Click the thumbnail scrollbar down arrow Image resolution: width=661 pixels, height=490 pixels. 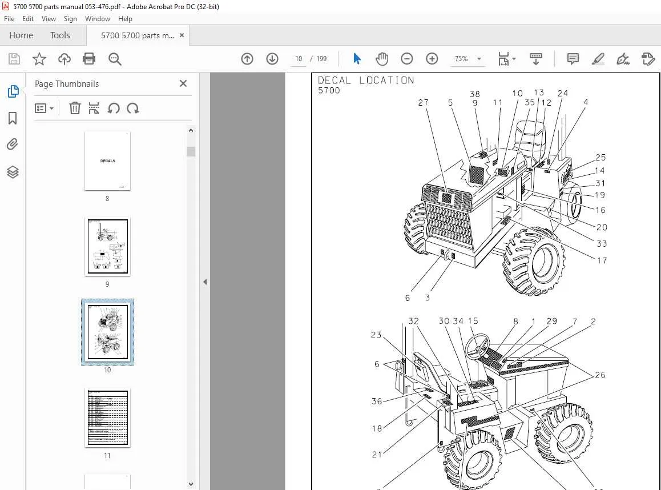click(191, 484)
